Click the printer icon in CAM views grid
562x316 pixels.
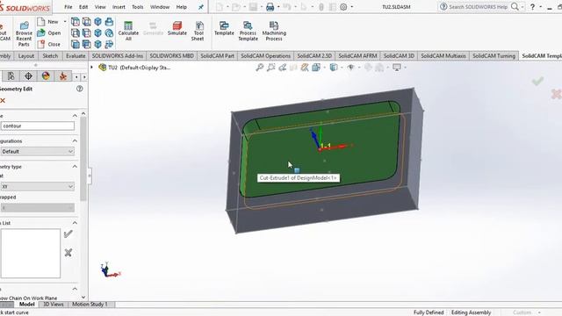109,22
